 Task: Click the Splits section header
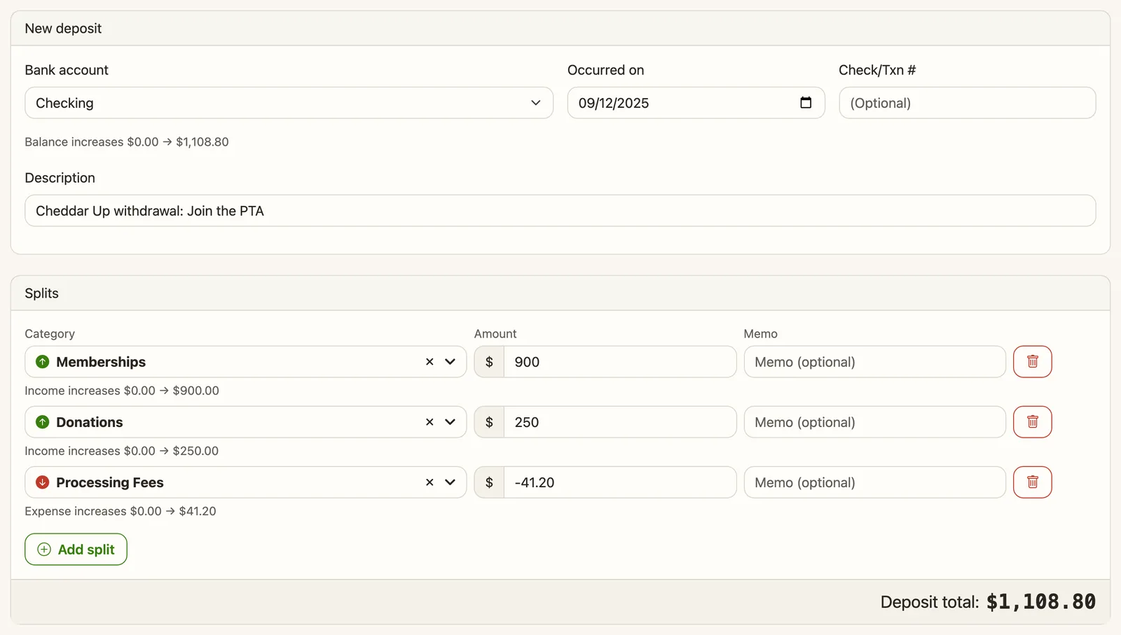coord(42,293)
